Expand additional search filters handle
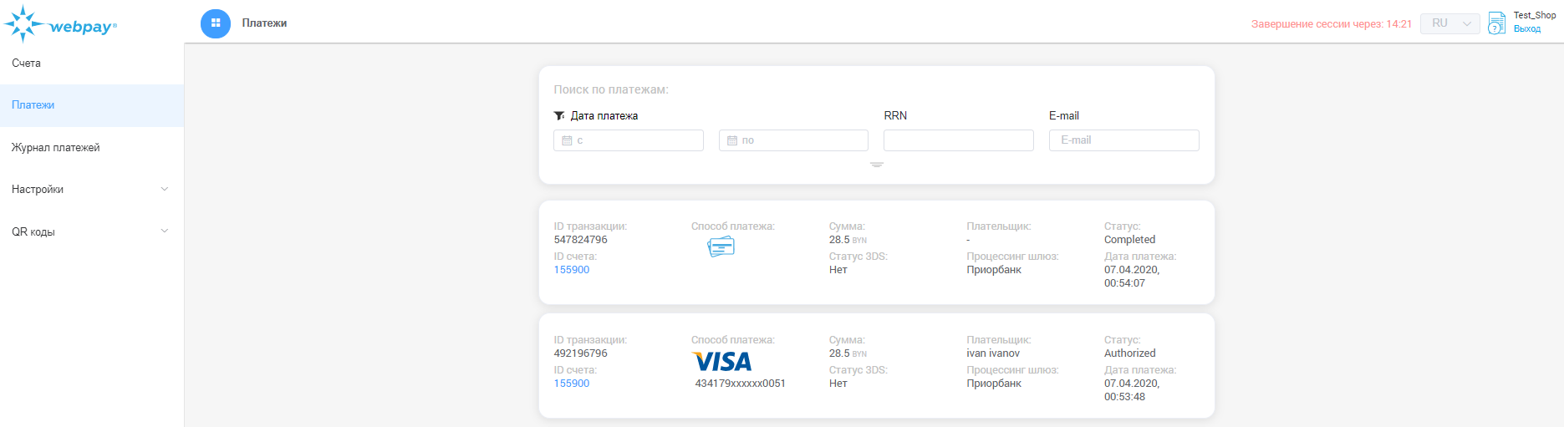This screenshot has width=1564, height=427. tap(876, 165)
